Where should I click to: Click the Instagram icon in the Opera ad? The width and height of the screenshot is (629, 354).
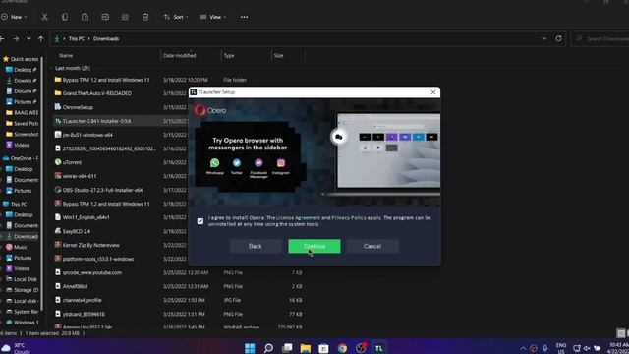(281, 163)
